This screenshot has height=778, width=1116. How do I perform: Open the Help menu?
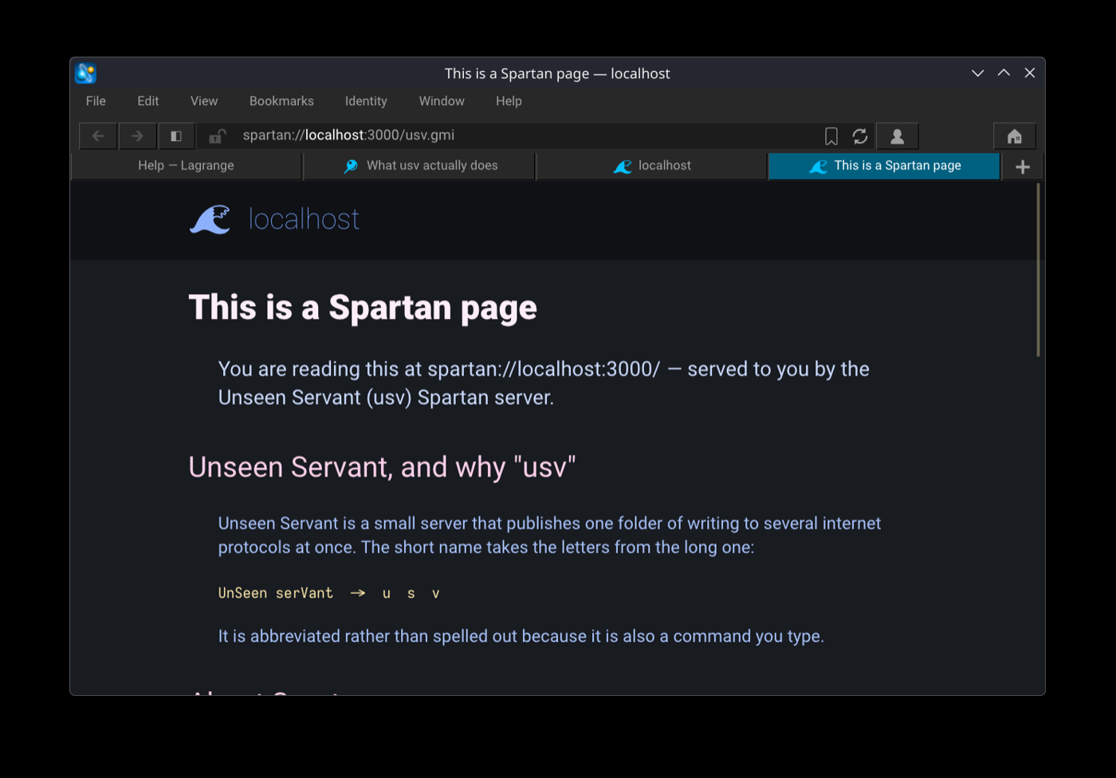point(509,101)
